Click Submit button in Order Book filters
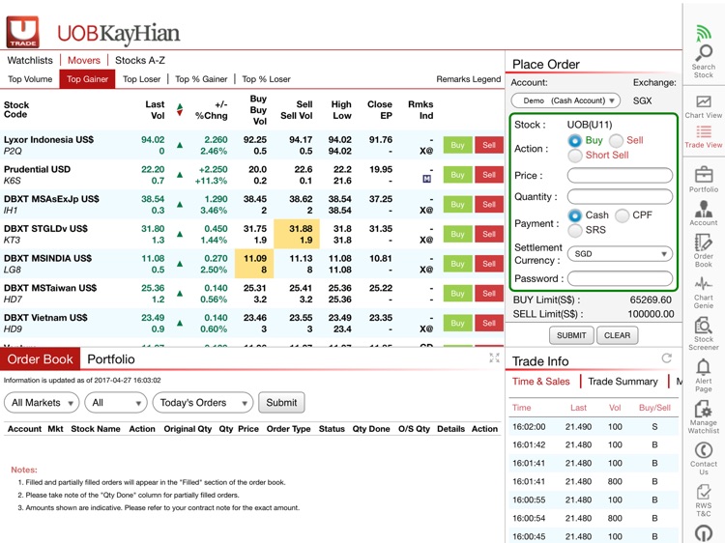 click(281, 403)
